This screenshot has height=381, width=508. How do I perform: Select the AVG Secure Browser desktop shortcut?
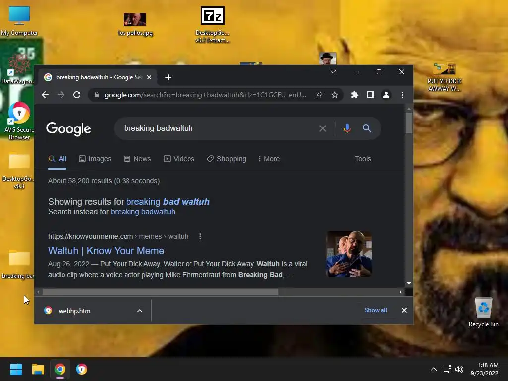tap(19, 121)
